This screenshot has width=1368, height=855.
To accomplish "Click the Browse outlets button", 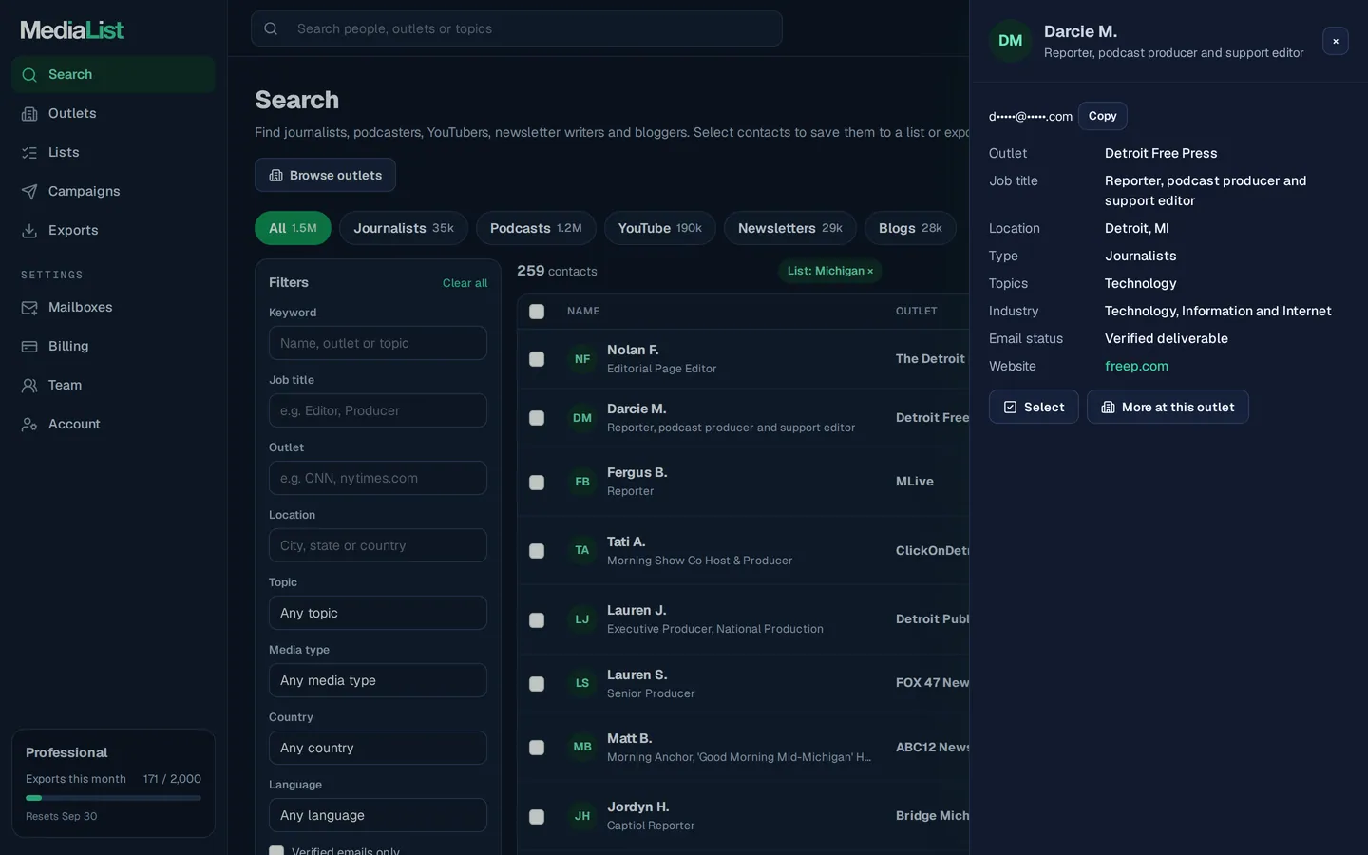I will [x=325, y=175].
